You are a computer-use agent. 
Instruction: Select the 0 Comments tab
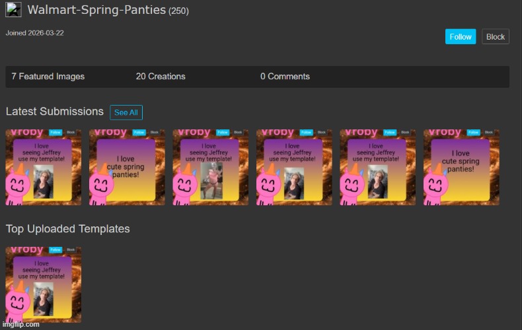click(x=285, y=77)
